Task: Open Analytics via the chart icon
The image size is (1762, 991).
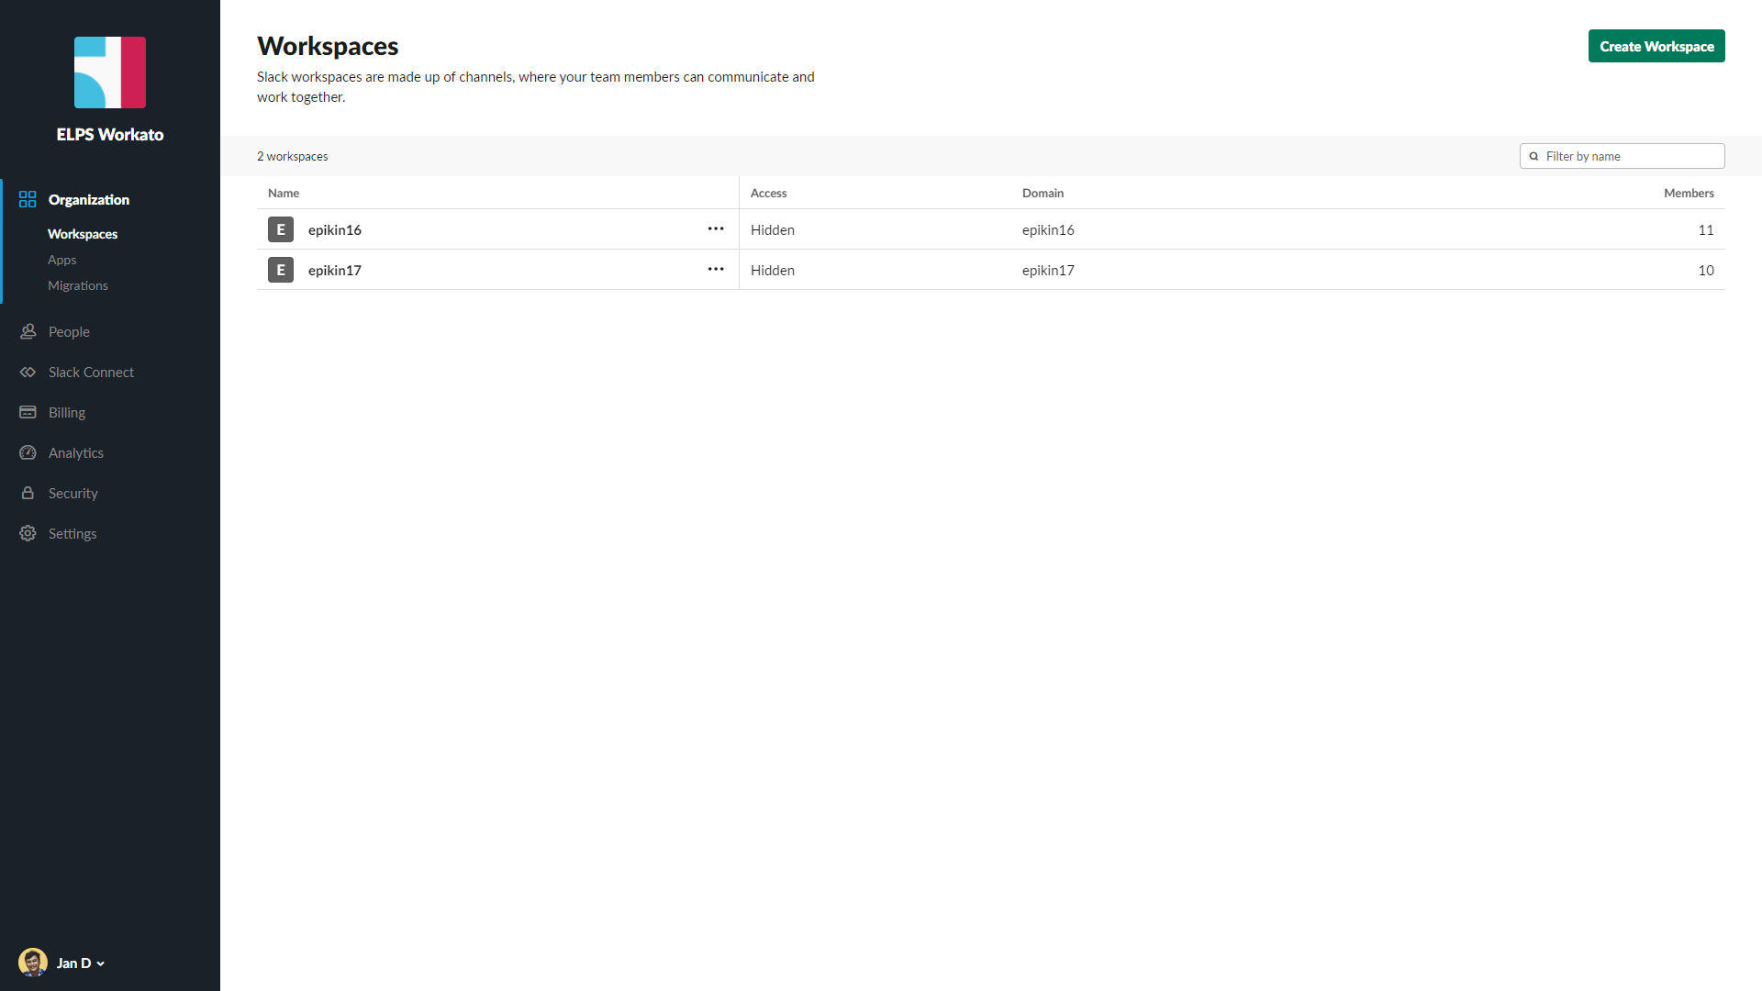Action: [x=28, y=452]
